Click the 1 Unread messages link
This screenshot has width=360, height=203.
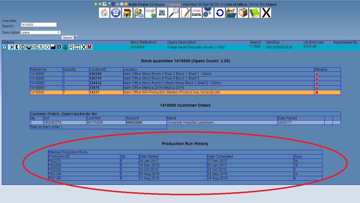(173, 5)
